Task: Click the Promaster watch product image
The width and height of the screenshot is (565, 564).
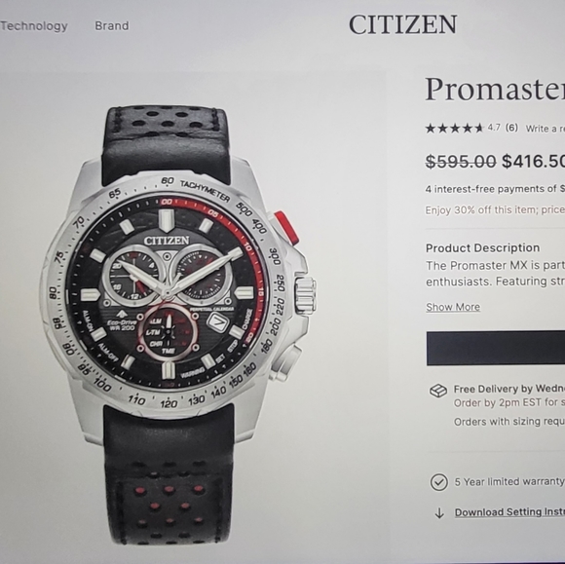Action: (x=178, y=324)
